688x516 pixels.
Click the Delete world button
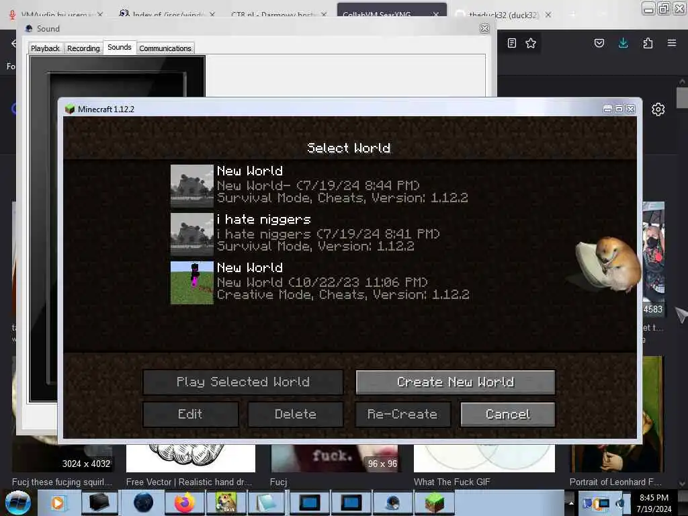[x=296, y=414]
